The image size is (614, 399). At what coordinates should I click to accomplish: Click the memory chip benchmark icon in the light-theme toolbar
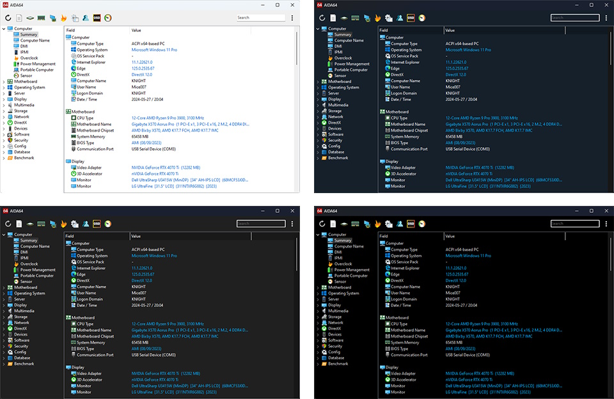pos(41,18)
